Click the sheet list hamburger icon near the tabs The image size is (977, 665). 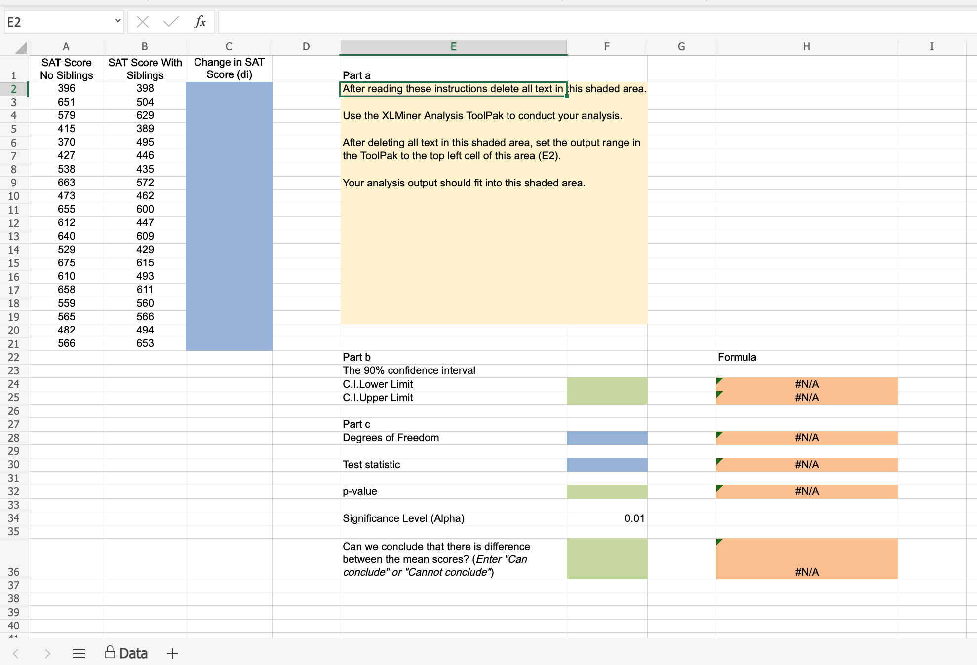click(79, 653)
